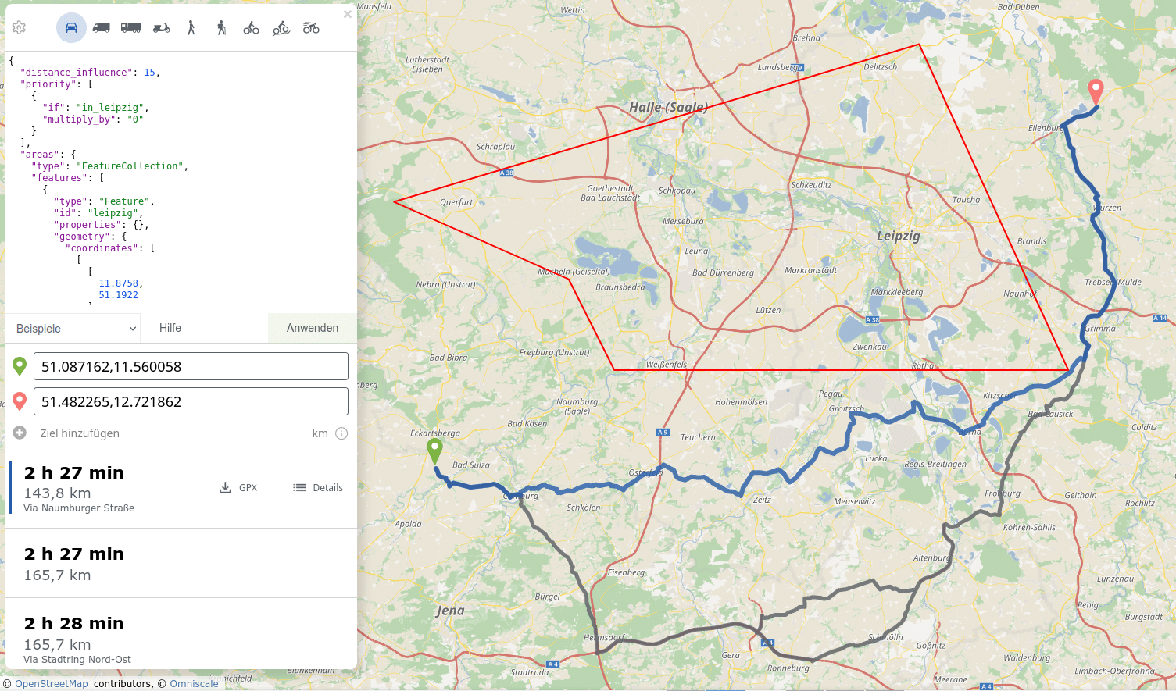Screen dimensions: 1176x691
Task: Select the small truck/van profile
Action: [x=101, y=28]
